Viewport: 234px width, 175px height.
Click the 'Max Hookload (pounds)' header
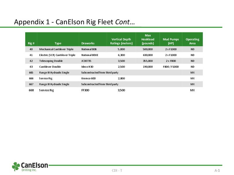tap(148, 39)
